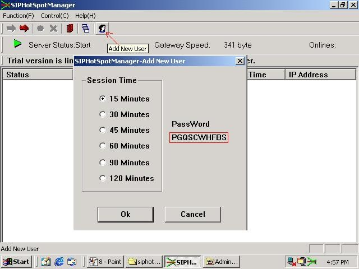Click the IP Address column header

(320, 75)
